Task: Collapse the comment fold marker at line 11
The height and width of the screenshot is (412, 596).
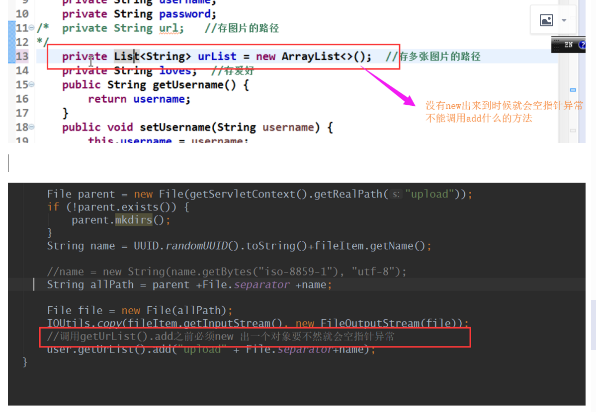Action: click(31, 28)
